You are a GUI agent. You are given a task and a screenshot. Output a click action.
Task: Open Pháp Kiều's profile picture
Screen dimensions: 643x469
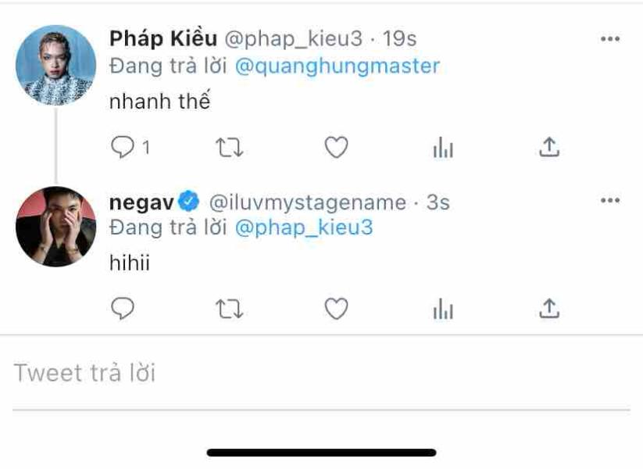point(56,65)
